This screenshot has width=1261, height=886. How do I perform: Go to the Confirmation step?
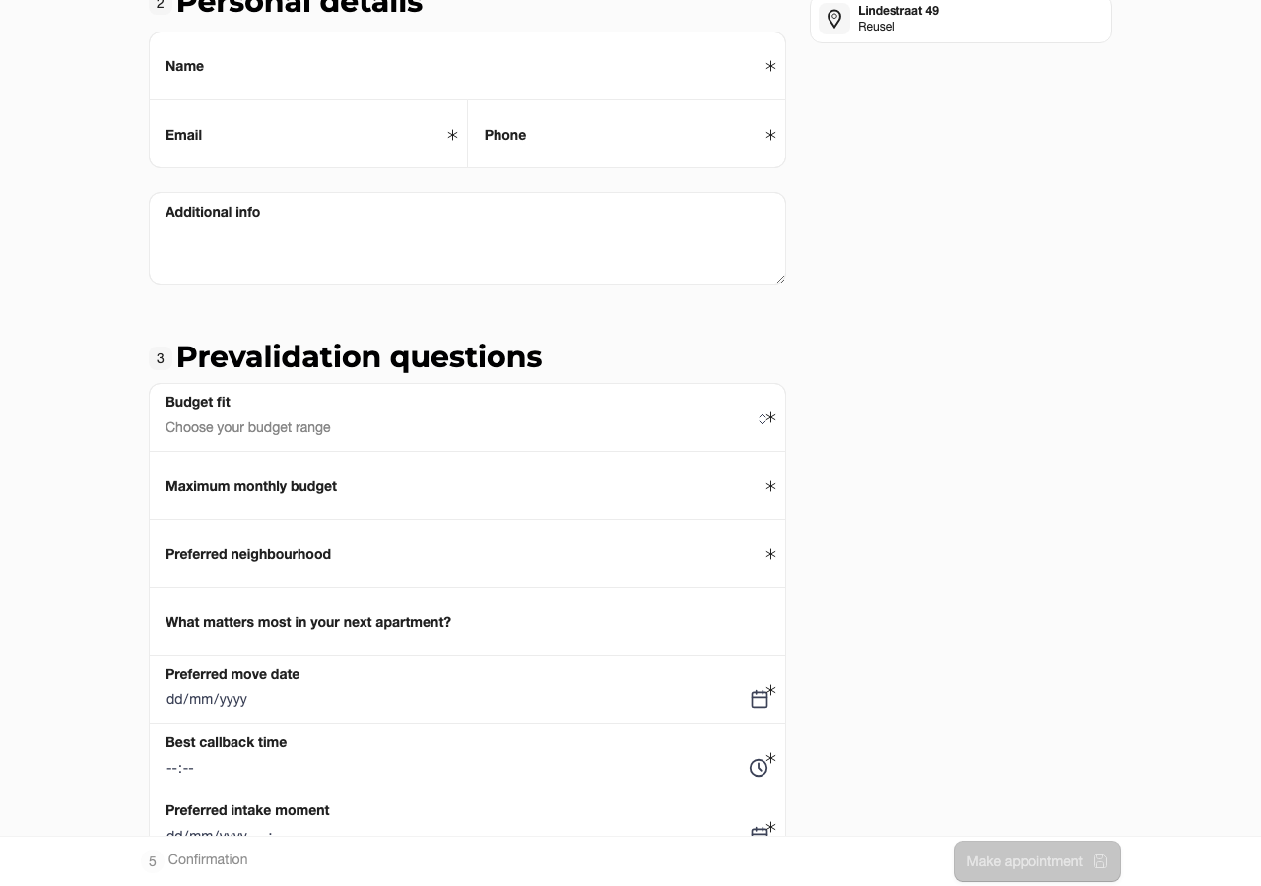click(208, 859)
